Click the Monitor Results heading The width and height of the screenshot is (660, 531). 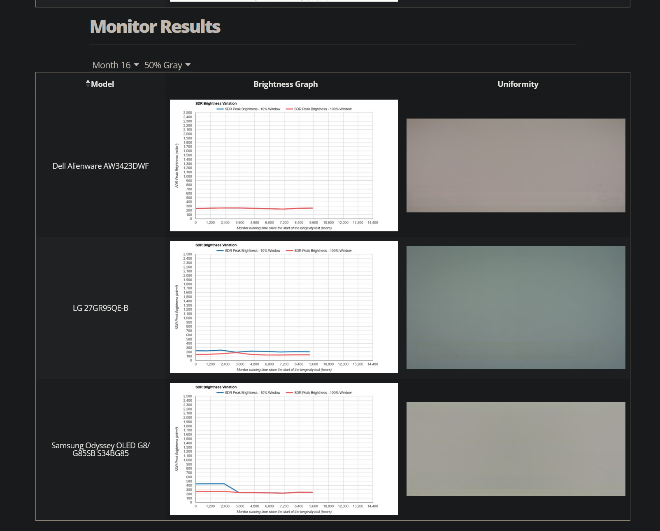coord(155,27)
